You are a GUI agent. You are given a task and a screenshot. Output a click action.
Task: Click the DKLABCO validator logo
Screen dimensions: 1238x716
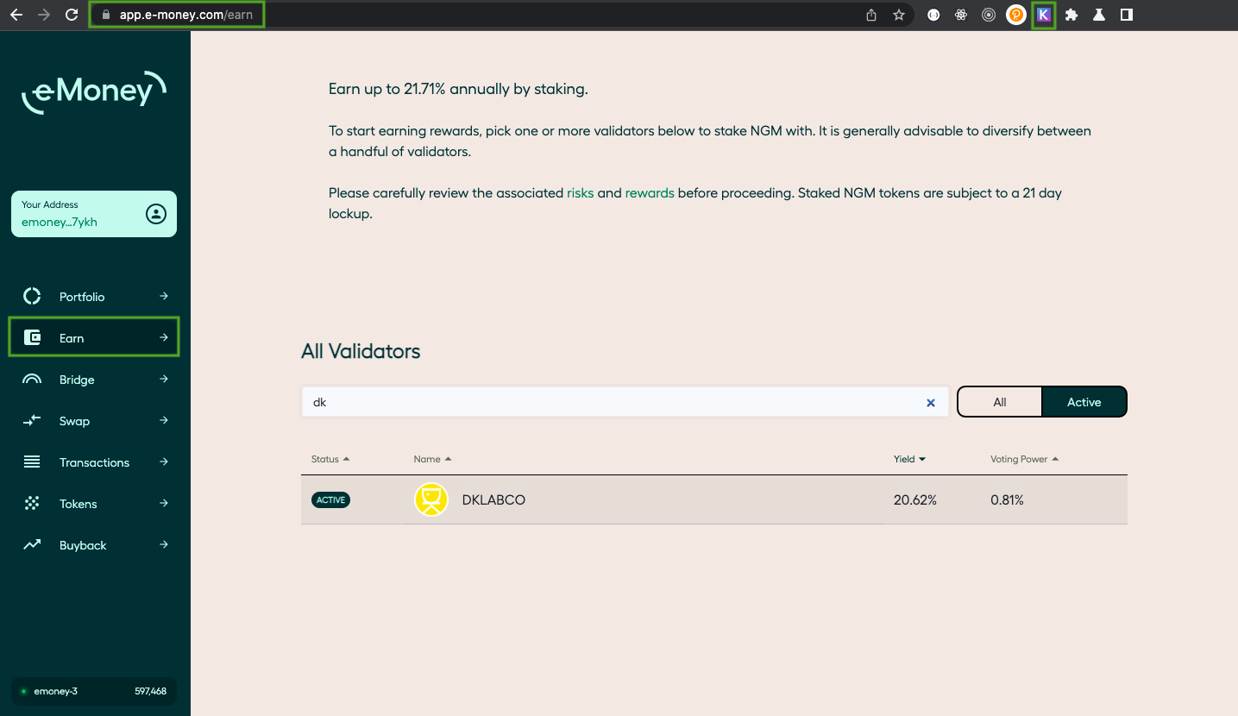(431, 499)
